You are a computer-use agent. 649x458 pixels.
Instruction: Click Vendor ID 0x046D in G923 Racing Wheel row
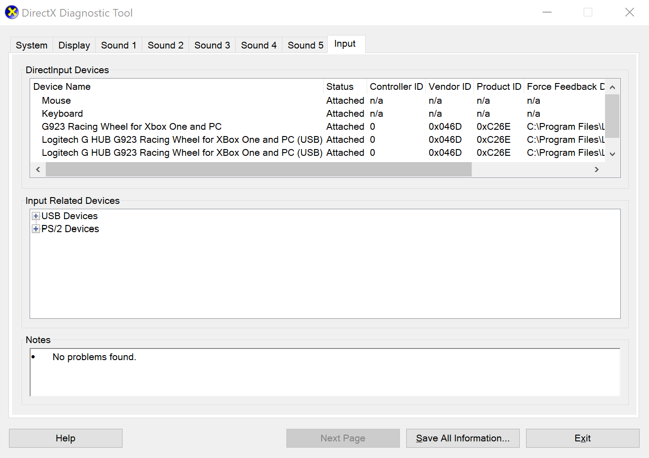[x=445, y=127]
